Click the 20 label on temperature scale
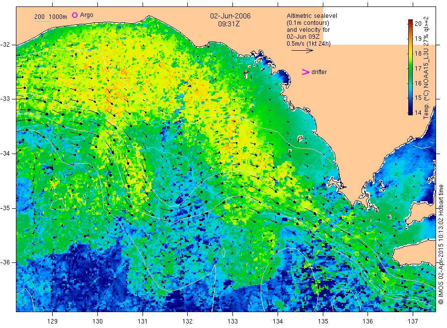Viewport: 447px width, 328px height. click(x=418, y=24)
